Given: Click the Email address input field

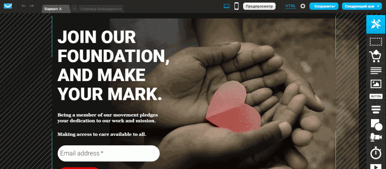Looking at the screenshot, I should (x=109, y=153).
